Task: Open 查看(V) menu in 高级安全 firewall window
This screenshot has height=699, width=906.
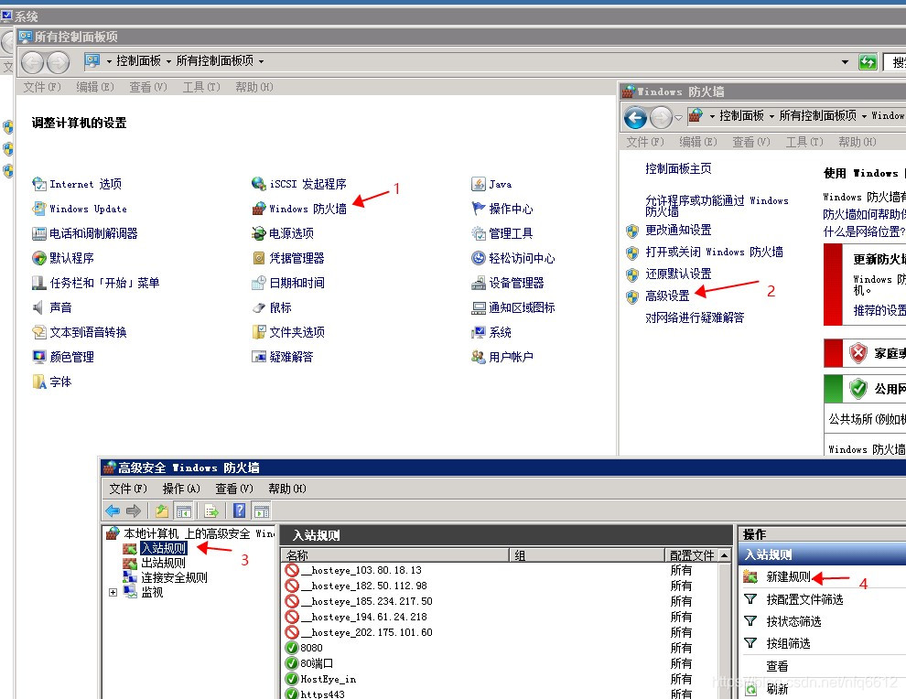Action: tap(234, 489)
